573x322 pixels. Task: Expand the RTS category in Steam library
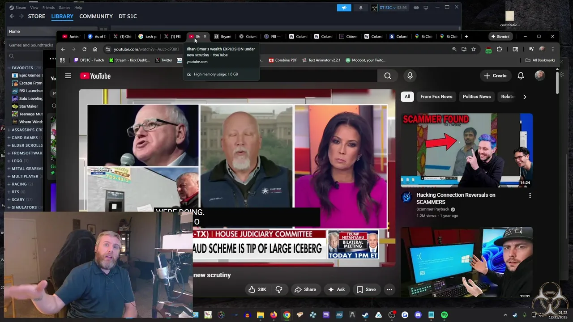pos(9,192)
